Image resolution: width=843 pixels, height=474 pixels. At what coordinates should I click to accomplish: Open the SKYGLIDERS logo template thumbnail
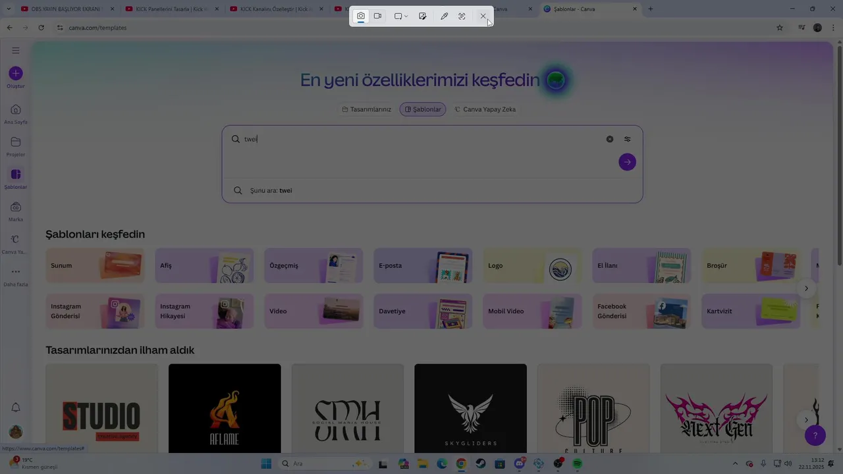[470, 408]
